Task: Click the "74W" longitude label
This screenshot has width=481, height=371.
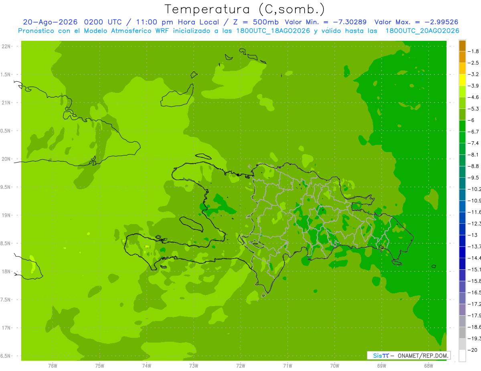Action: [x=146, y=366]
